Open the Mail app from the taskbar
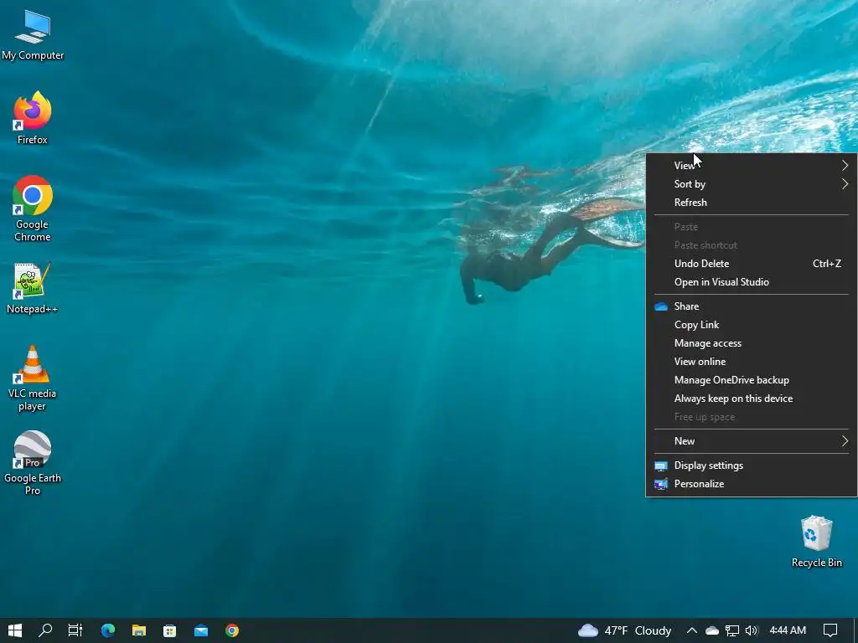This screenshot has height=643, width=858. point(201,630)
